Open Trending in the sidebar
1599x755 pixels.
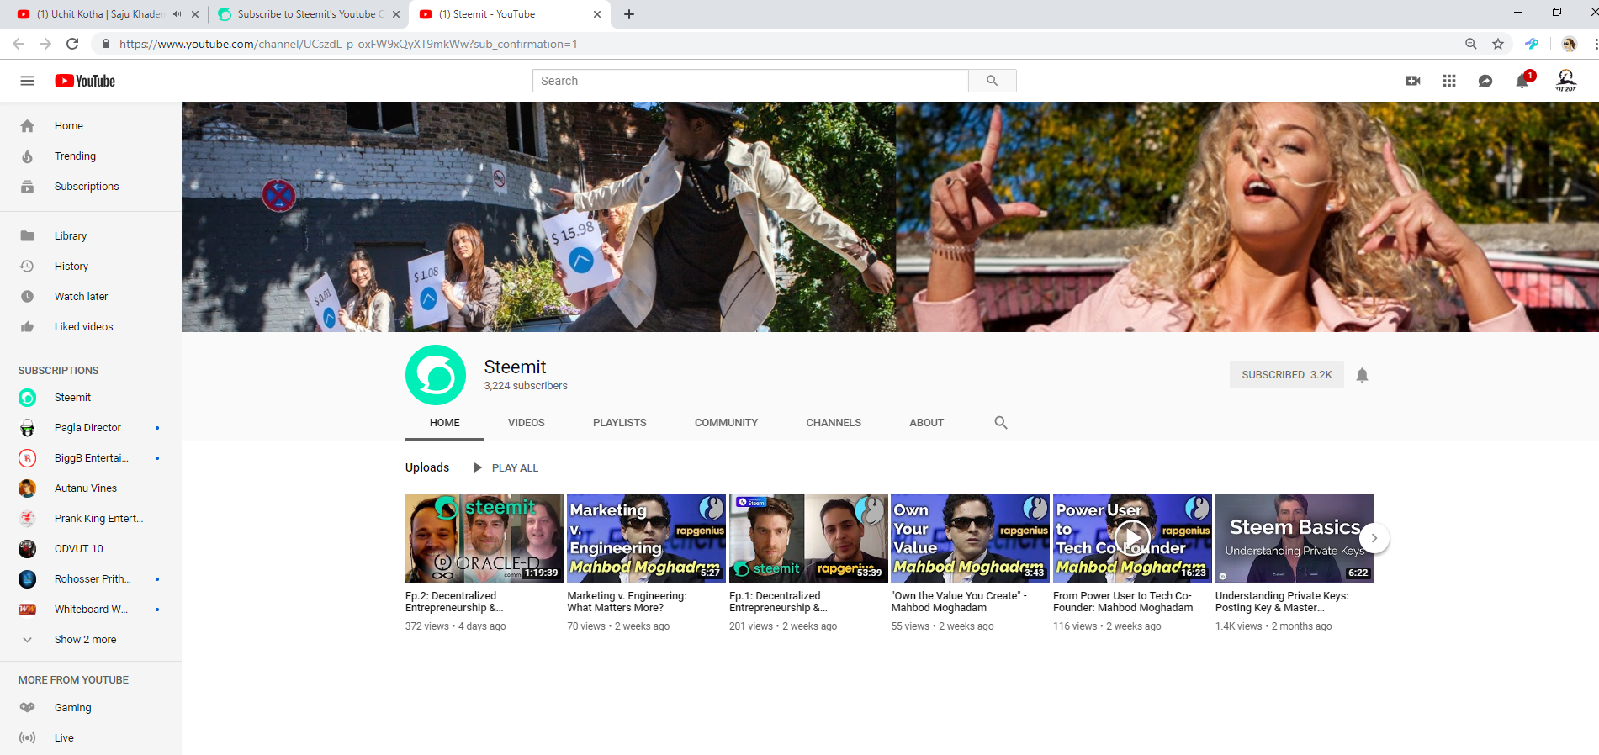click(x=91, y=156)
